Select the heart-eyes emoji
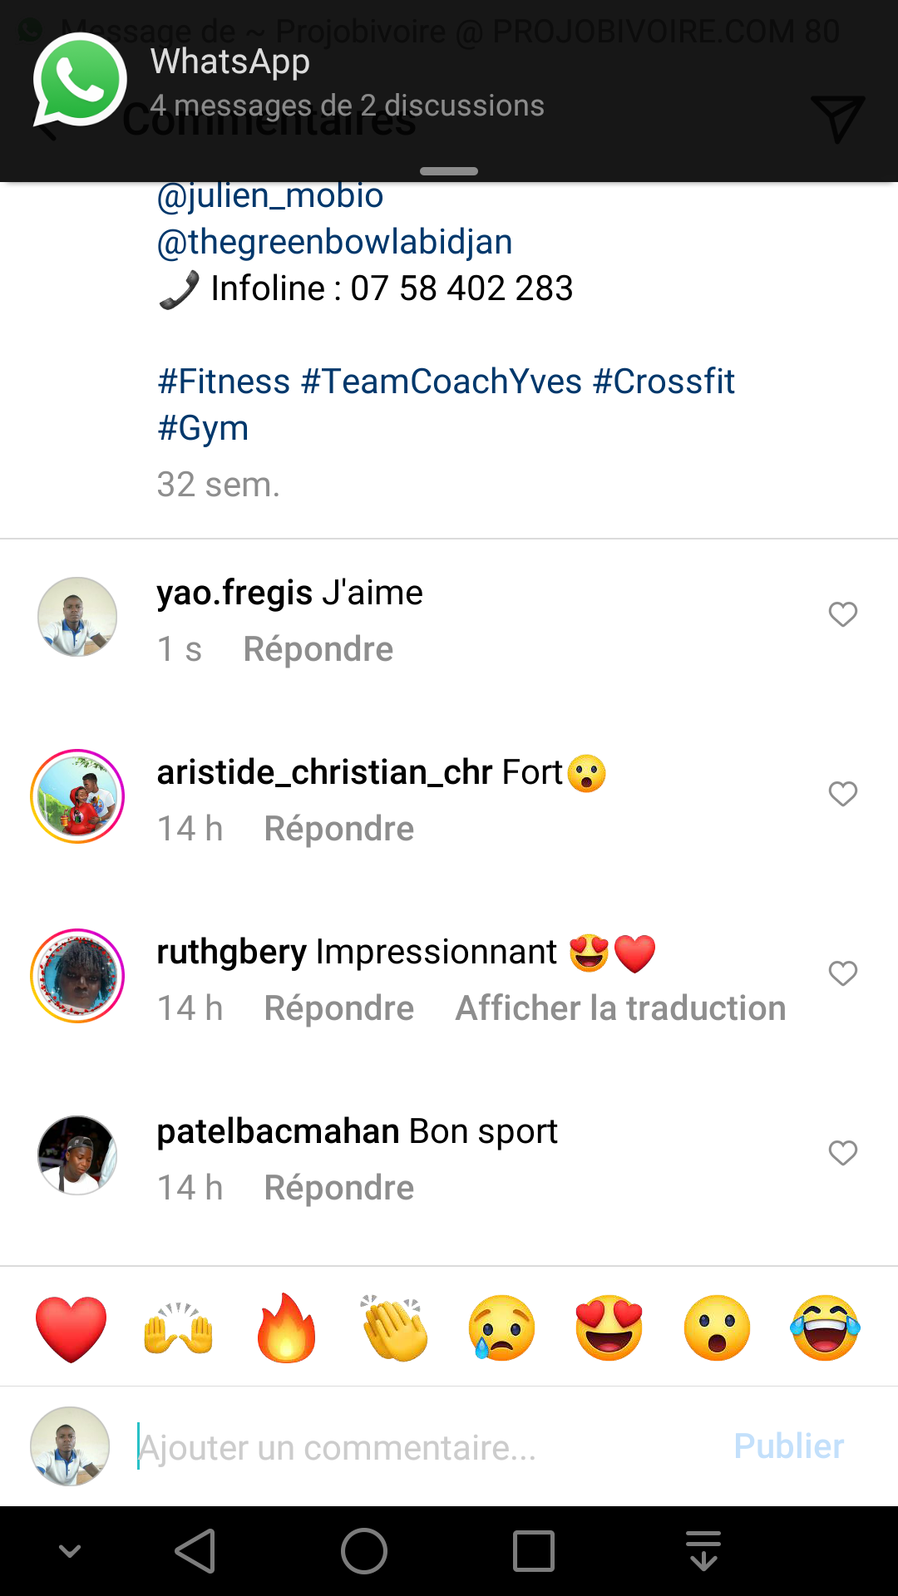The height and width of the screenshot is (1596, 898). coord(609,1328)
